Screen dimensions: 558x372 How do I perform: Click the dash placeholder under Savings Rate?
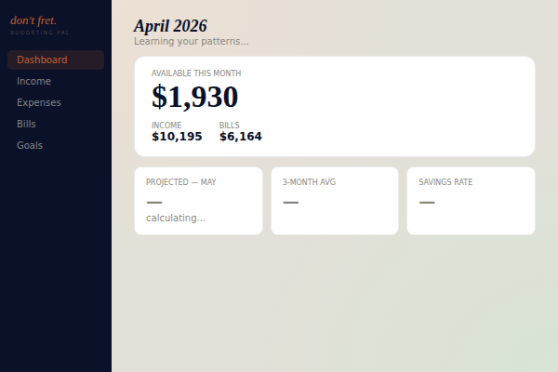pyautogui.click(x=427, y=202)
